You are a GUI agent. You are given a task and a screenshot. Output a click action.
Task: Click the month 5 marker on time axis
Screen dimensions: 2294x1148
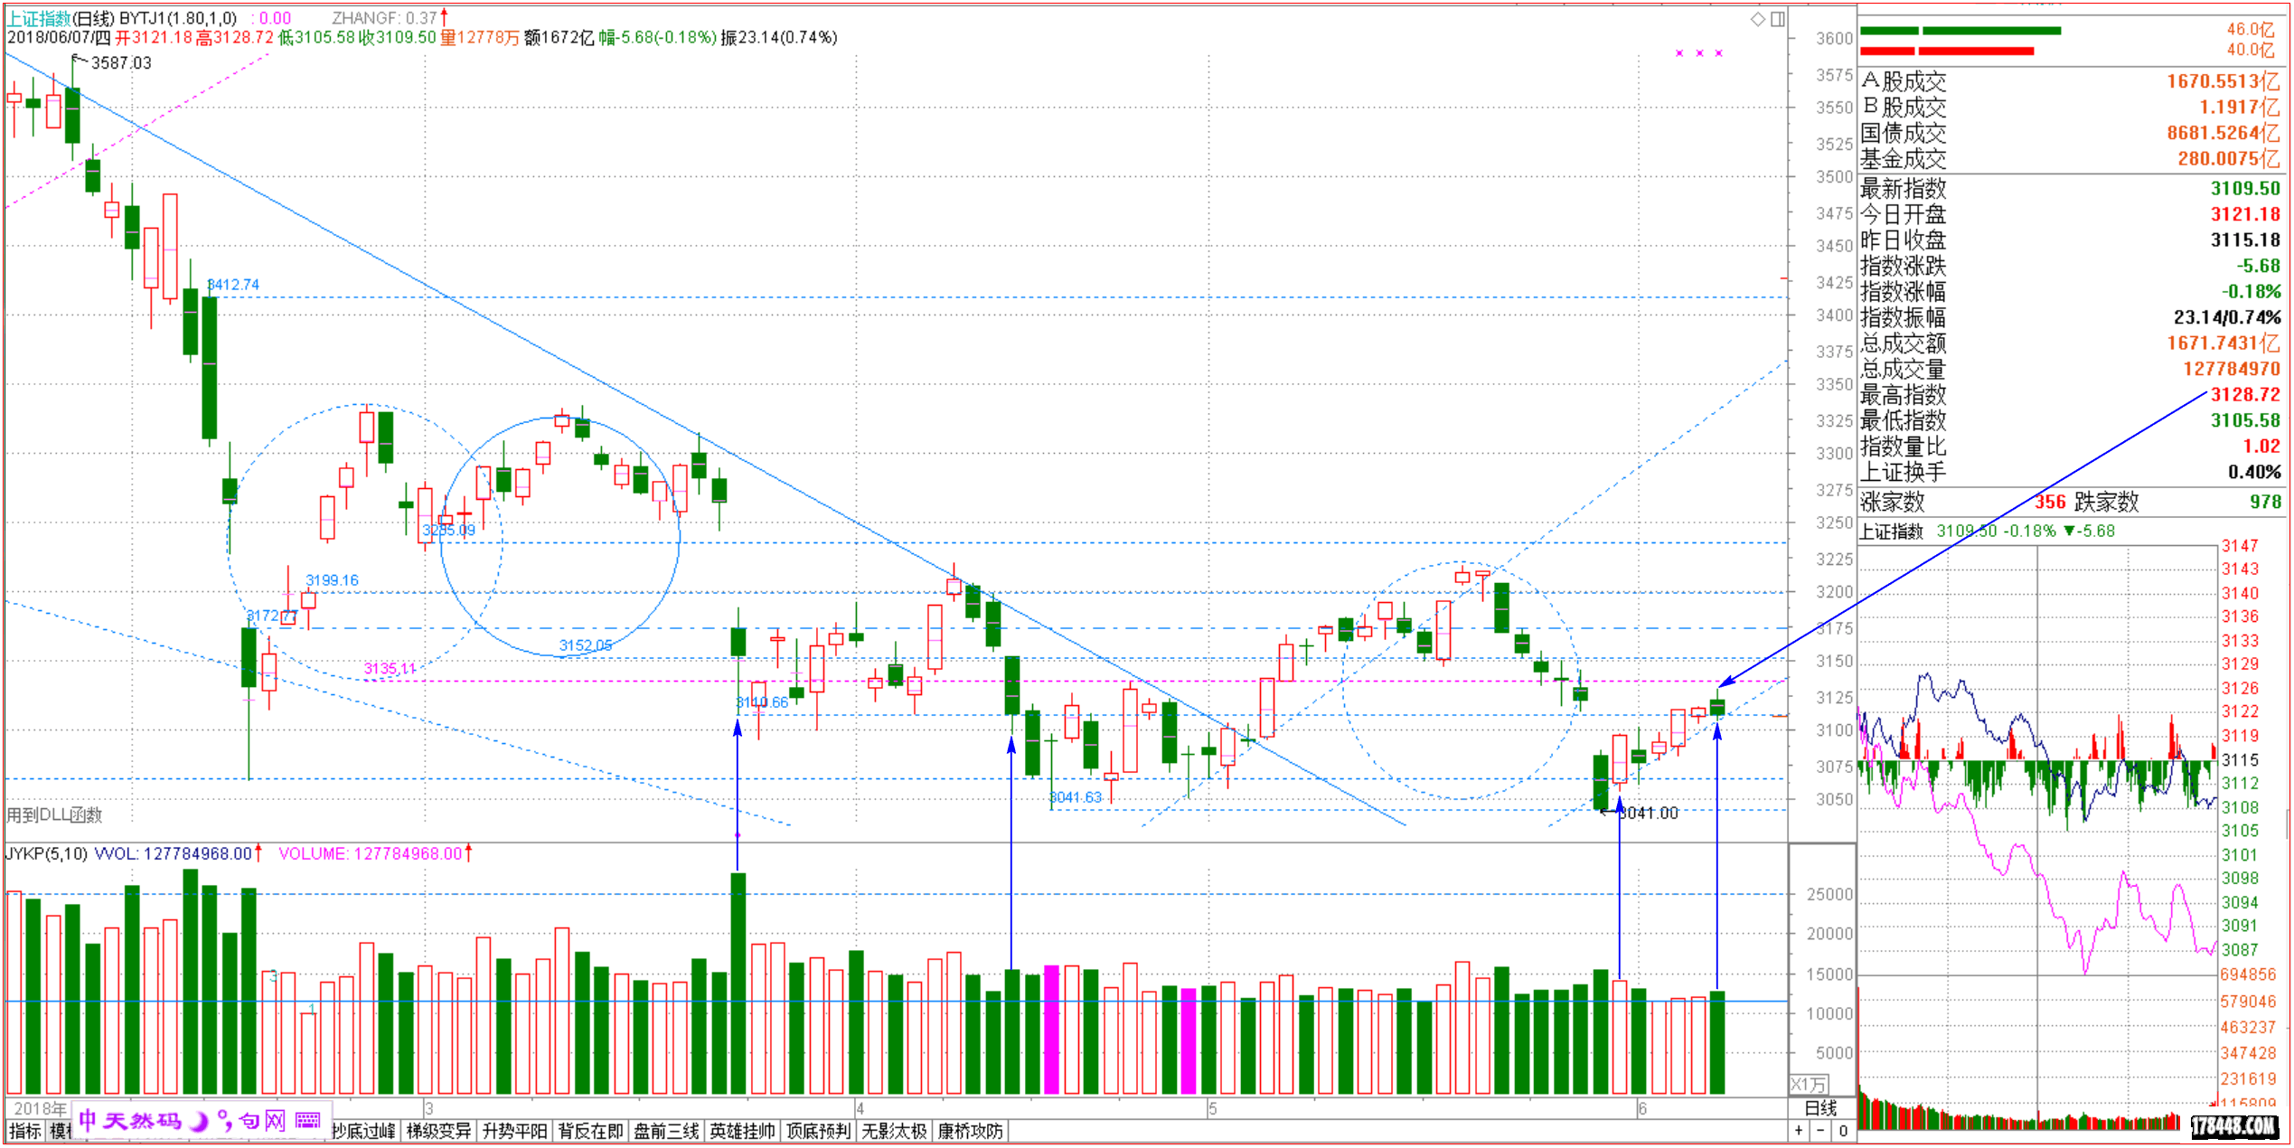coord(1213,1108)
